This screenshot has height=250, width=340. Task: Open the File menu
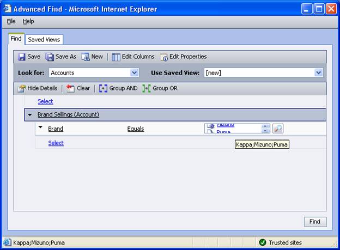11,21
